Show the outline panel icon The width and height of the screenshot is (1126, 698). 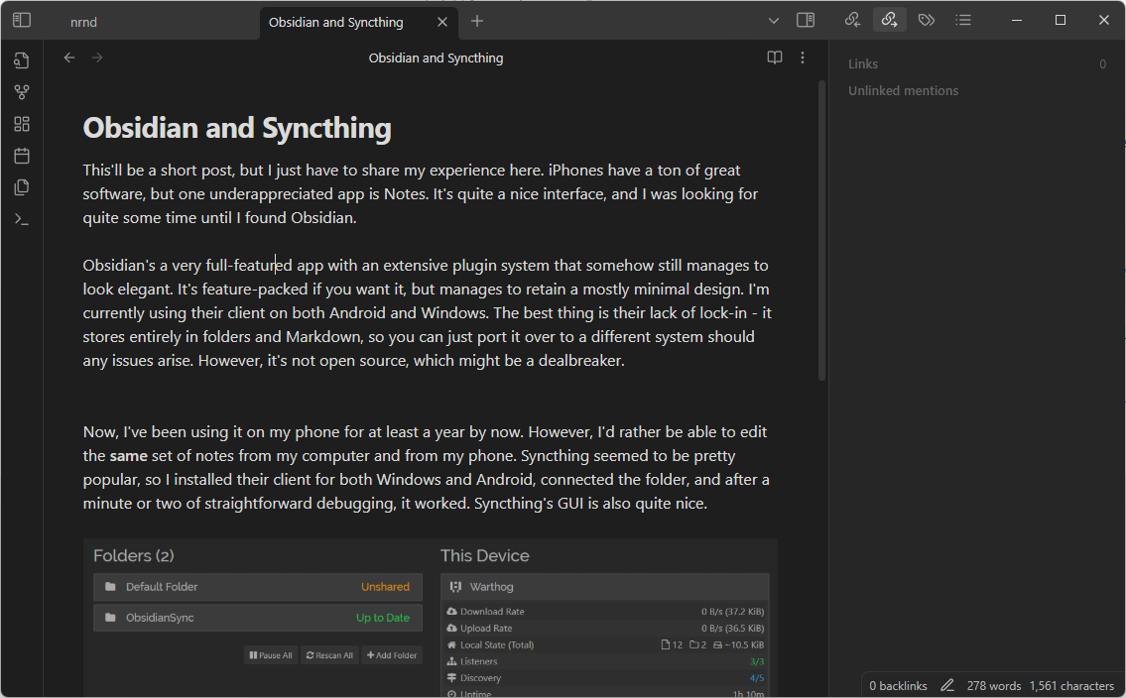pyautogui.click(x=963, y=20)
